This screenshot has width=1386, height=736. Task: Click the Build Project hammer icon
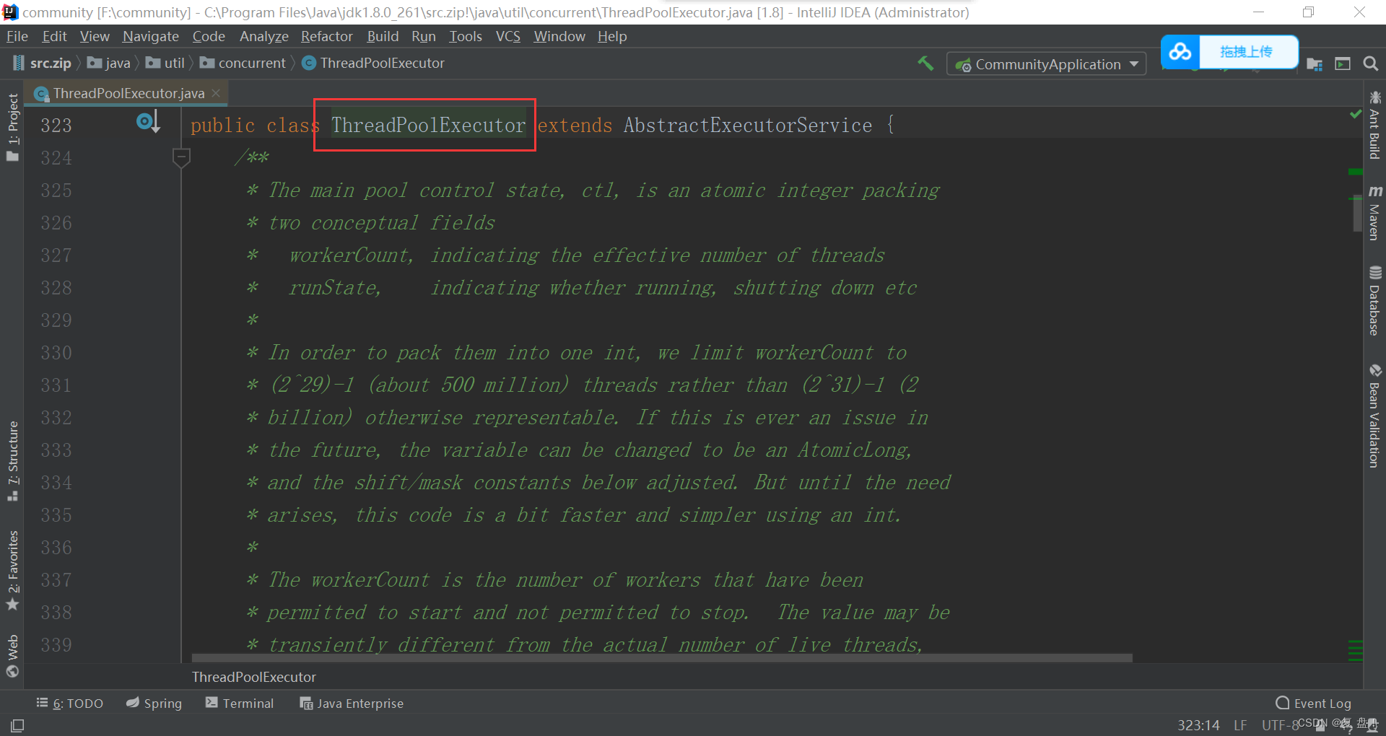point(925,63)
